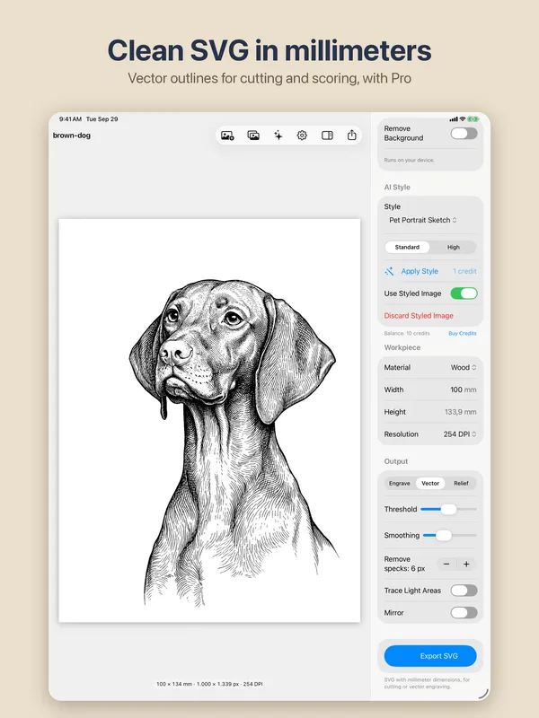Click the 1 credit label

tap(464, 271)
